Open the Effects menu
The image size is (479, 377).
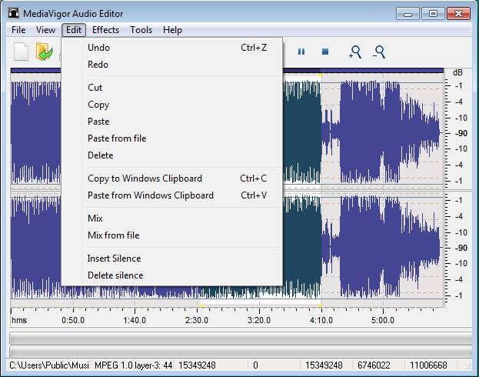(105, 30)
